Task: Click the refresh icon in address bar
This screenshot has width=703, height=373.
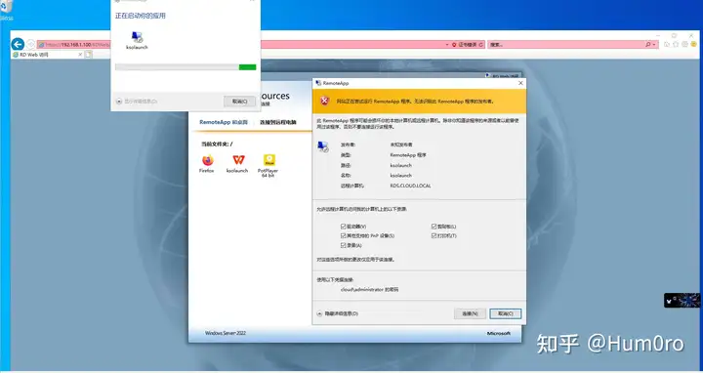Action: point(481,44)
